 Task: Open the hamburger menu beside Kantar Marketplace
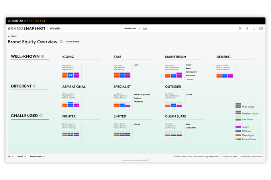[x=9, y=21]
